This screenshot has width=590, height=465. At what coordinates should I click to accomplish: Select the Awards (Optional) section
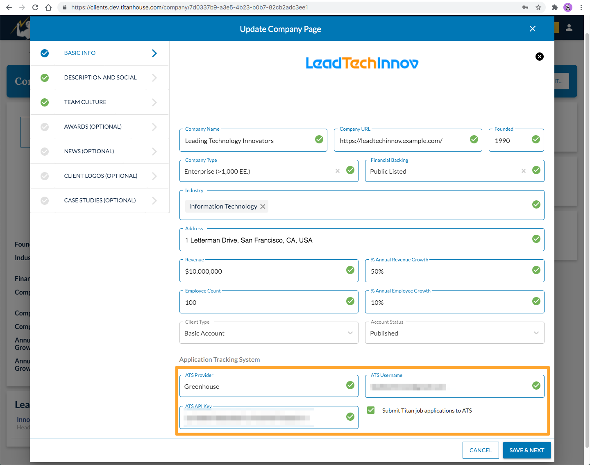93,127
